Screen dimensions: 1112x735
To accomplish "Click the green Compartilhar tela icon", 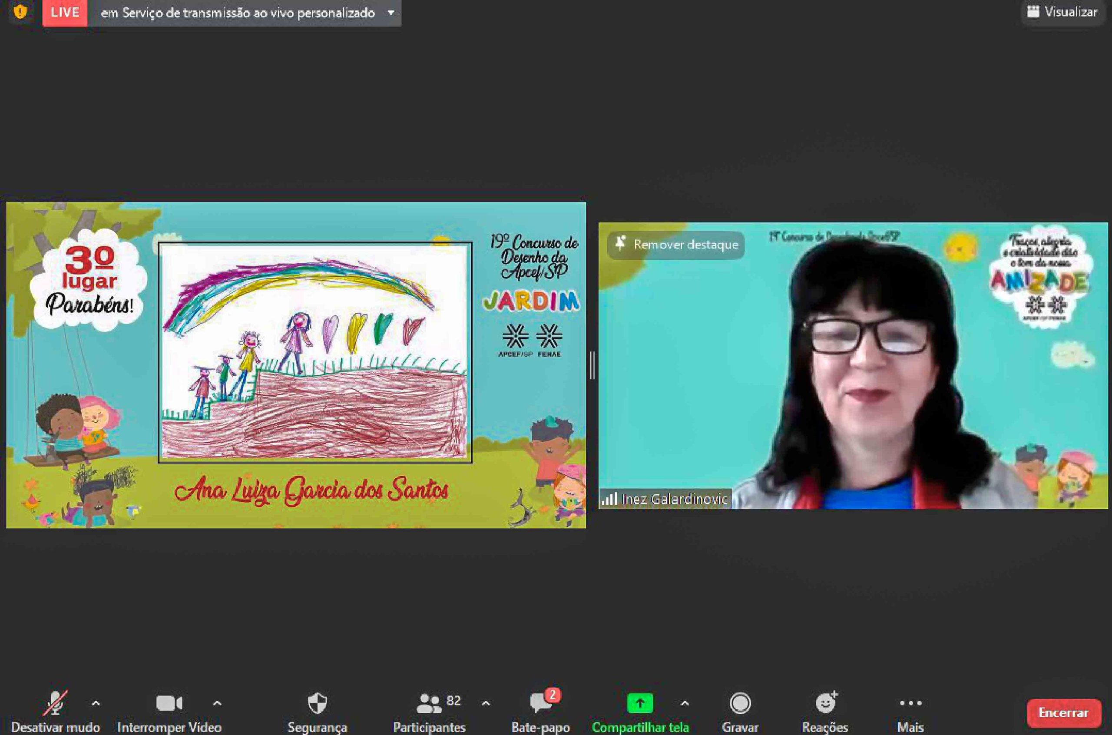I will coord(640,703).
